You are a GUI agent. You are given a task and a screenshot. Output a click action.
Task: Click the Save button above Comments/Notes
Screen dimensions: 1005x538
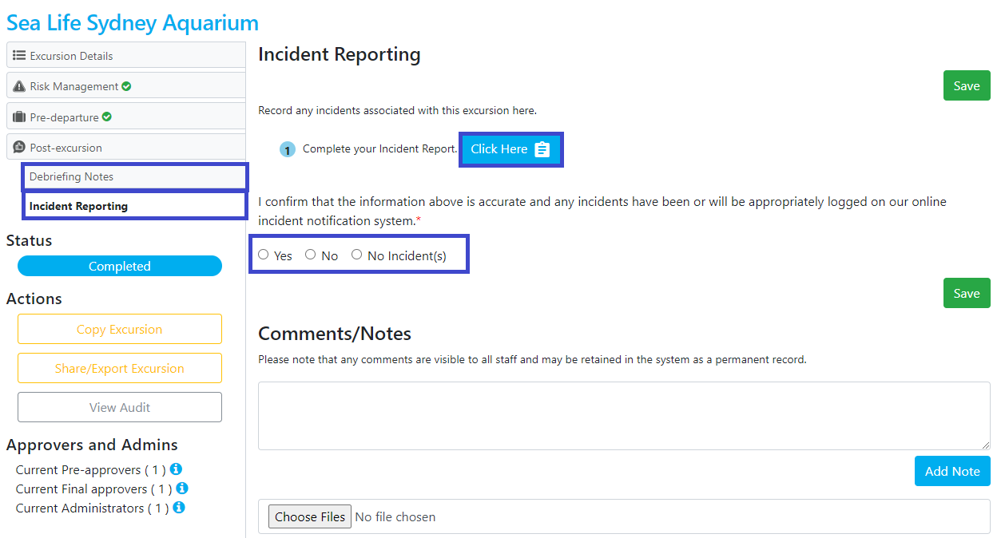(967, 293)
